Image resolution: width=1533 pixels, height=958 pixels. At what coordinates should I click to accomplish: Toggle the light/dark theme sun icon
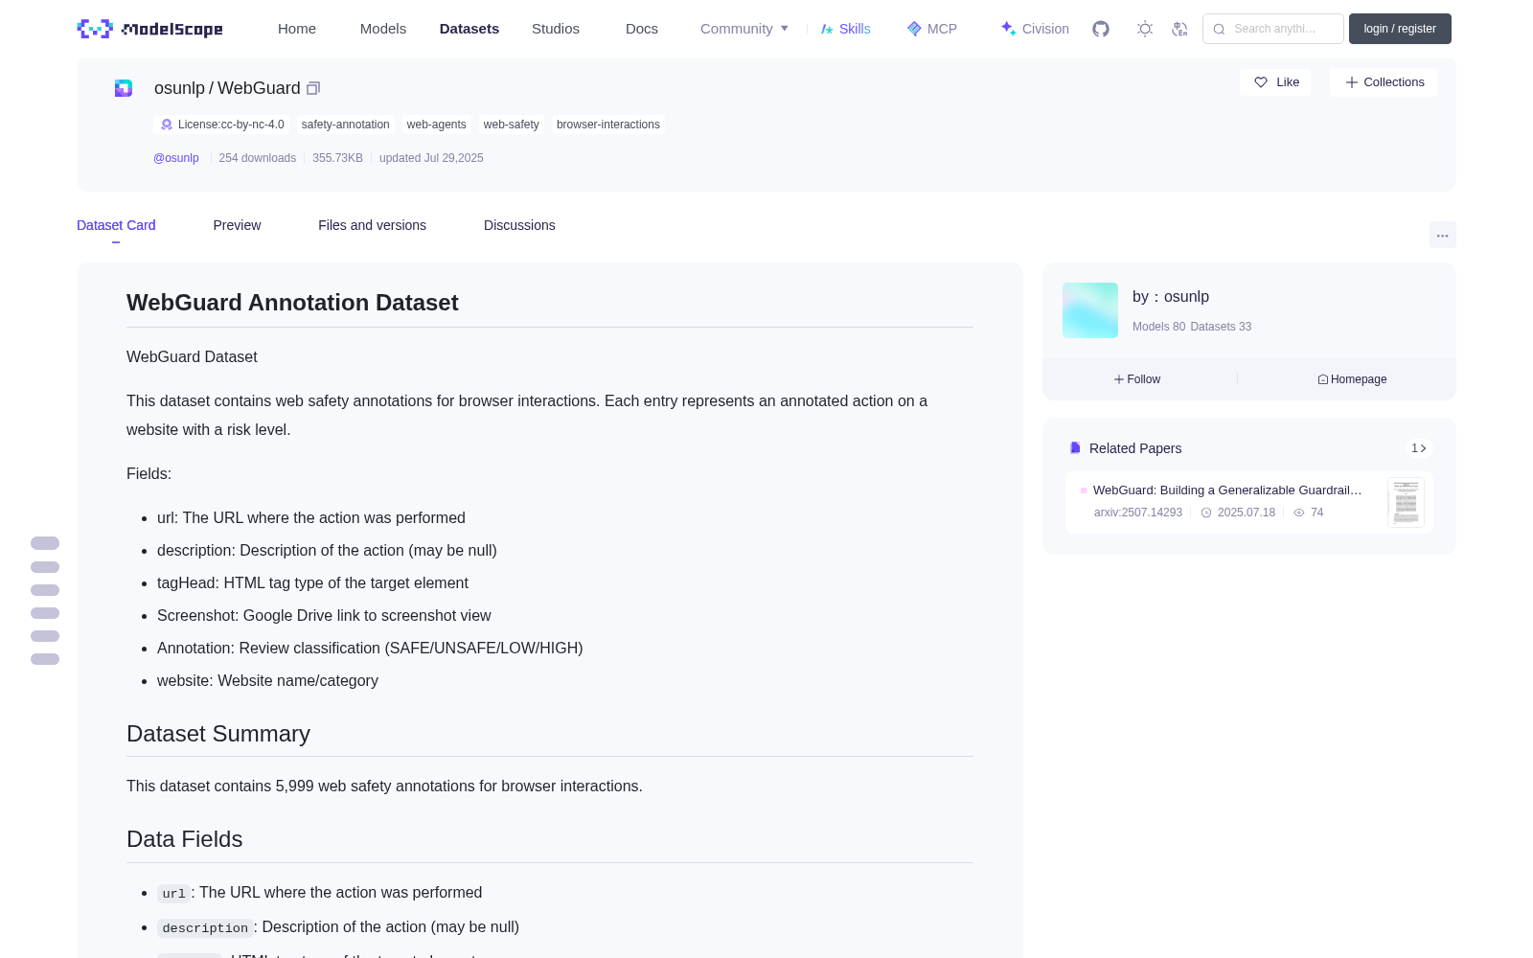1145,29
